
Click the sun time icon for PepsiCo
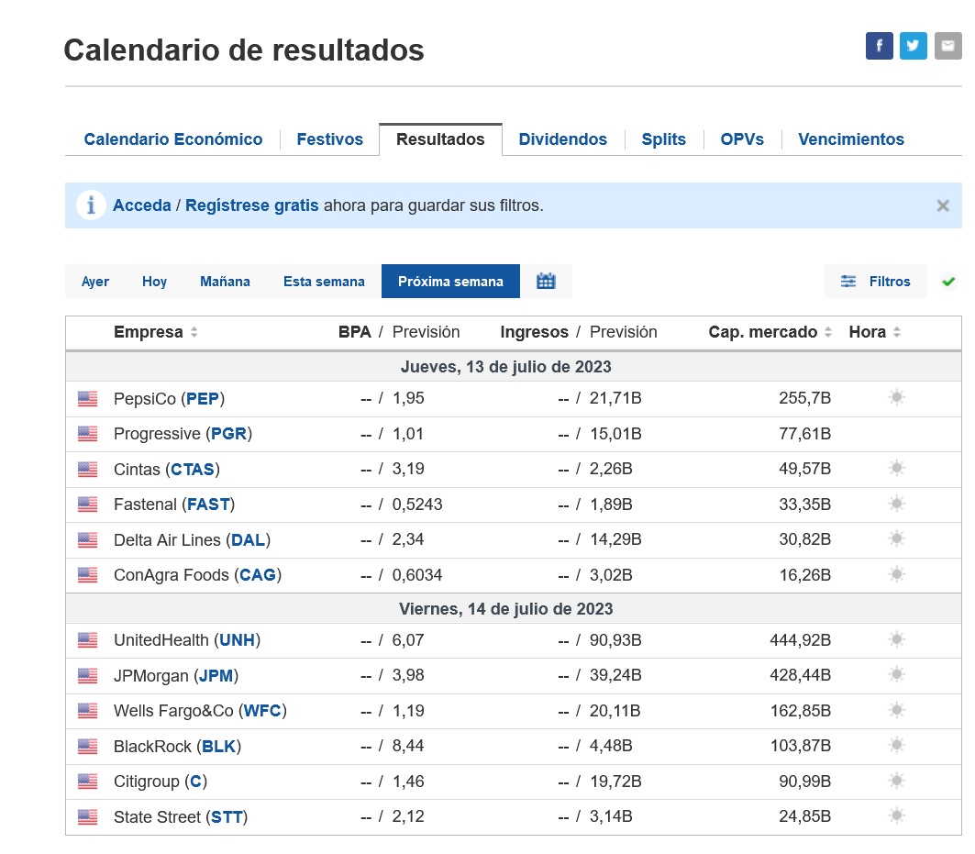897,397
